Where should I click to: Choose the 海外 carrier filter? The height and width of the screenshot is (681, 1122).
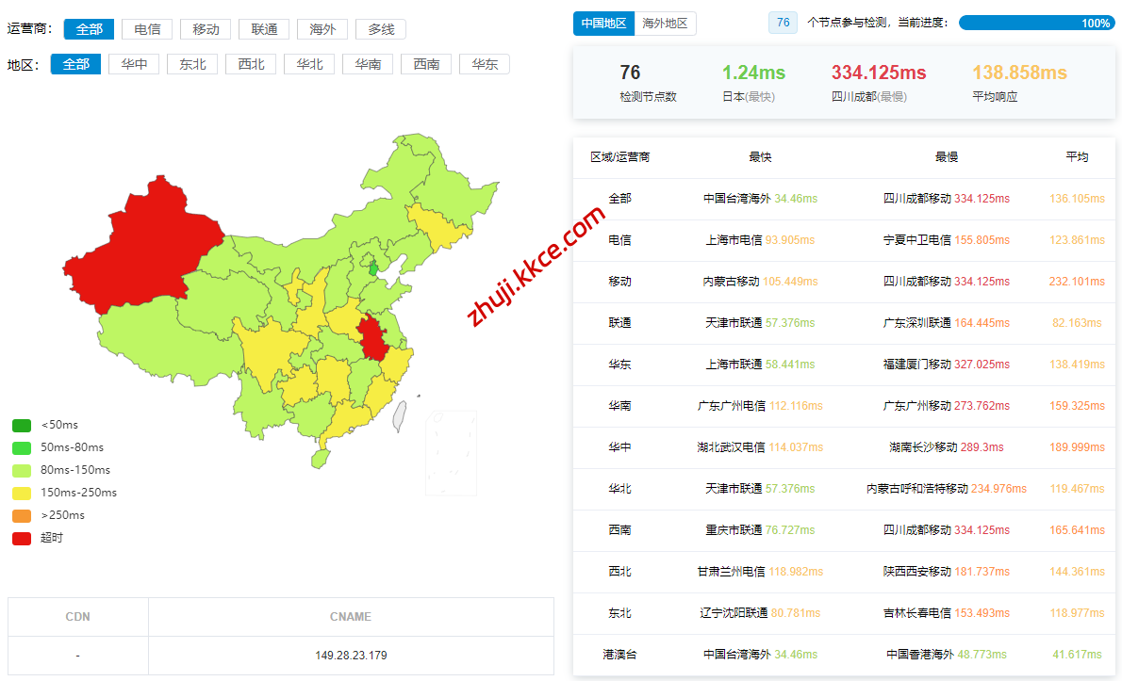point(322,29)
